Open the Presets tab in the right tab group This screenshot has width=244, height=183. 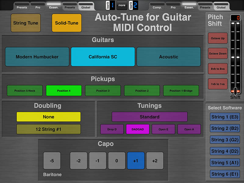click(x=205, y=6)
